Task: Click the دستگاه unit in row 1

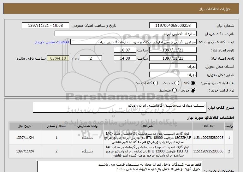Action: (x=87, y=138)
